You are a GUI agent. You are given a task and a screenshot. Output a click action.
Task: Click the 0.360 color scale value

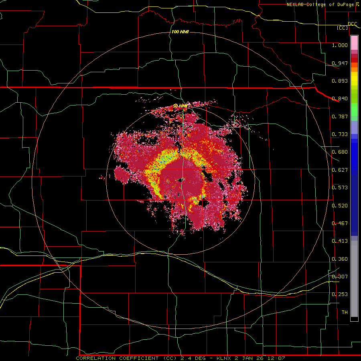click(x=340, y=259)
